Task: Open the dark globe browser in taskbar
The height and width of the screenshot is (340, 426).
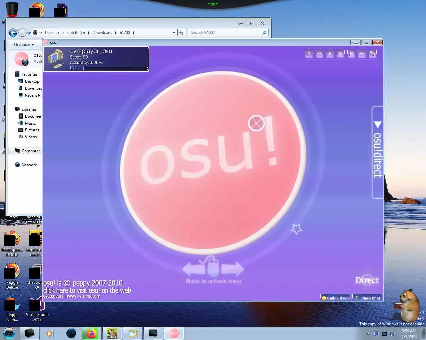Action: click(71, 333)
